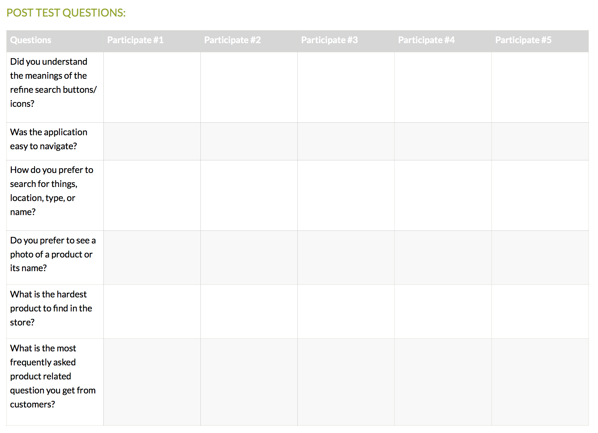This screenshot has height=433, width=598.
Task: Click the 'Participate #1' column header
Action: pyautogui.click(x=135, y=40)
